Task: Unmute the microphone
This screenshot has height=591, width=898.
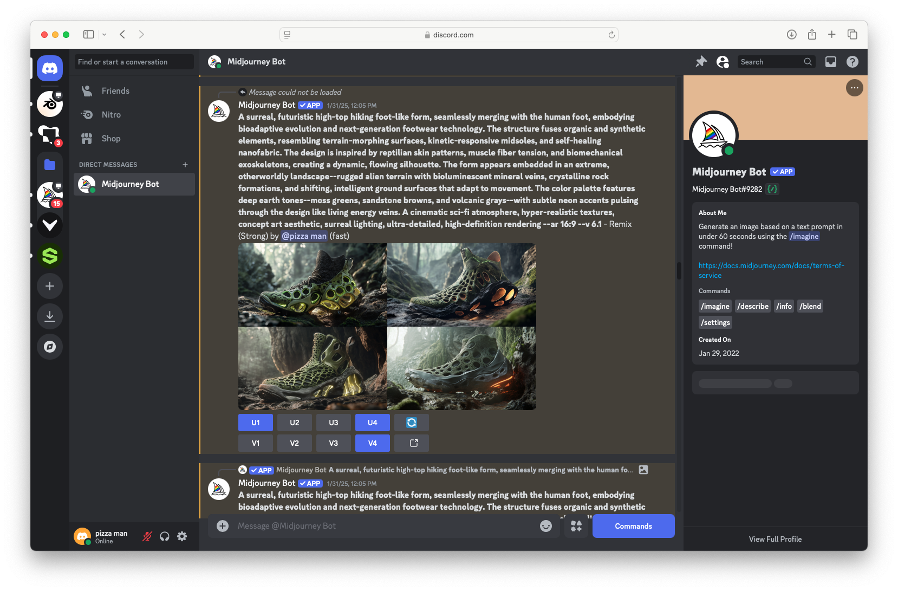Action: pos(147,536)
